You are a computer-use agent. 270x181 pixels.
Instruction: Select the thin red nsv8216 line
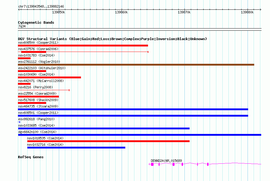pyautogui.click(x=44, y=90)
